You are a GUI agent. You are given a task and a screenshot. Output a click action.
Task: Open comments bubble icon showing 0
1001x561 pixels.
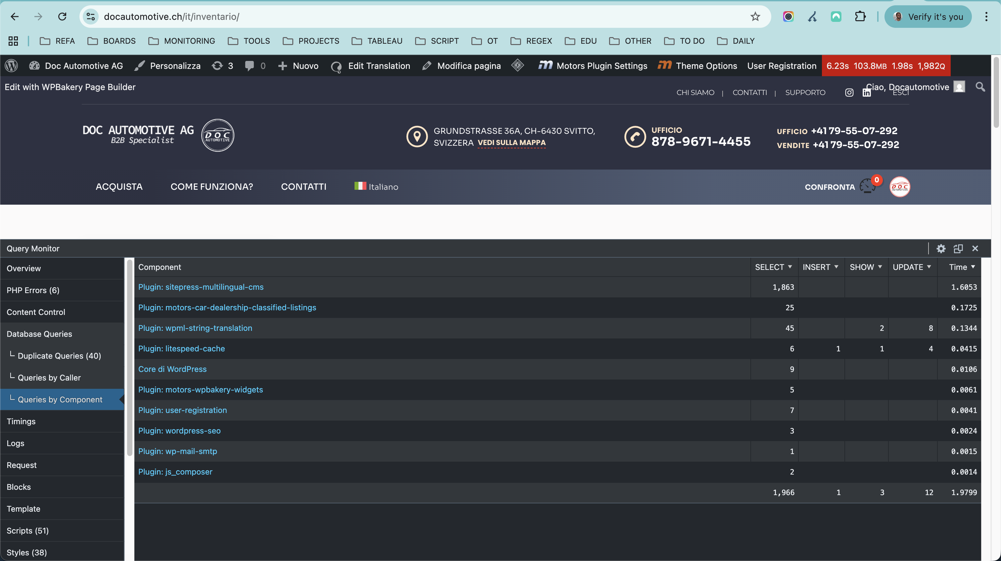[255, 66]
